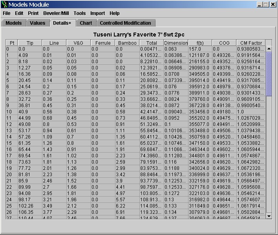
Task: Maximize the Models Module window
Action: 265,5
